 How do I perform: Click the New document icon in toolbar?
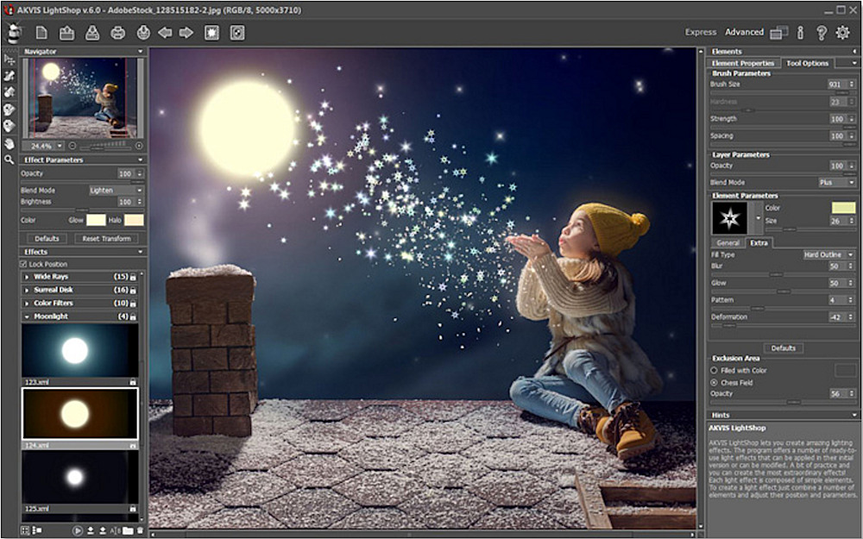pyautogui.click(x=41, y=33)
